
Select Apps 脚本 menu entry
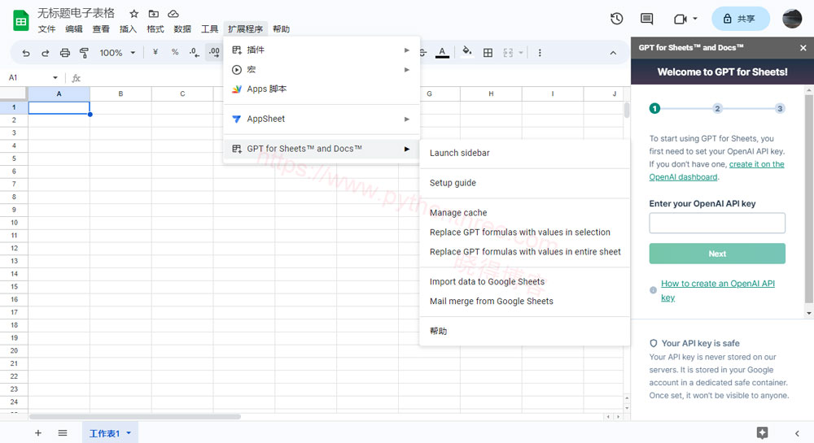(322, 89)
